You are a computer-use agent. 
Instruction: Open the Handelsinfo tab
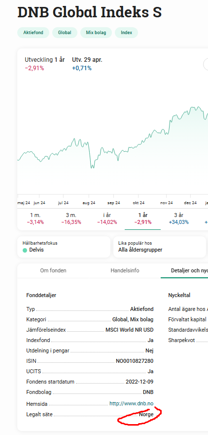pyautogui.click(x=125, y=270)
